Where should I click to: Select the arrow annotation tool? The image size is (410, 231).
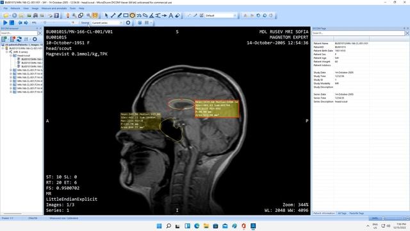(164, 15)
